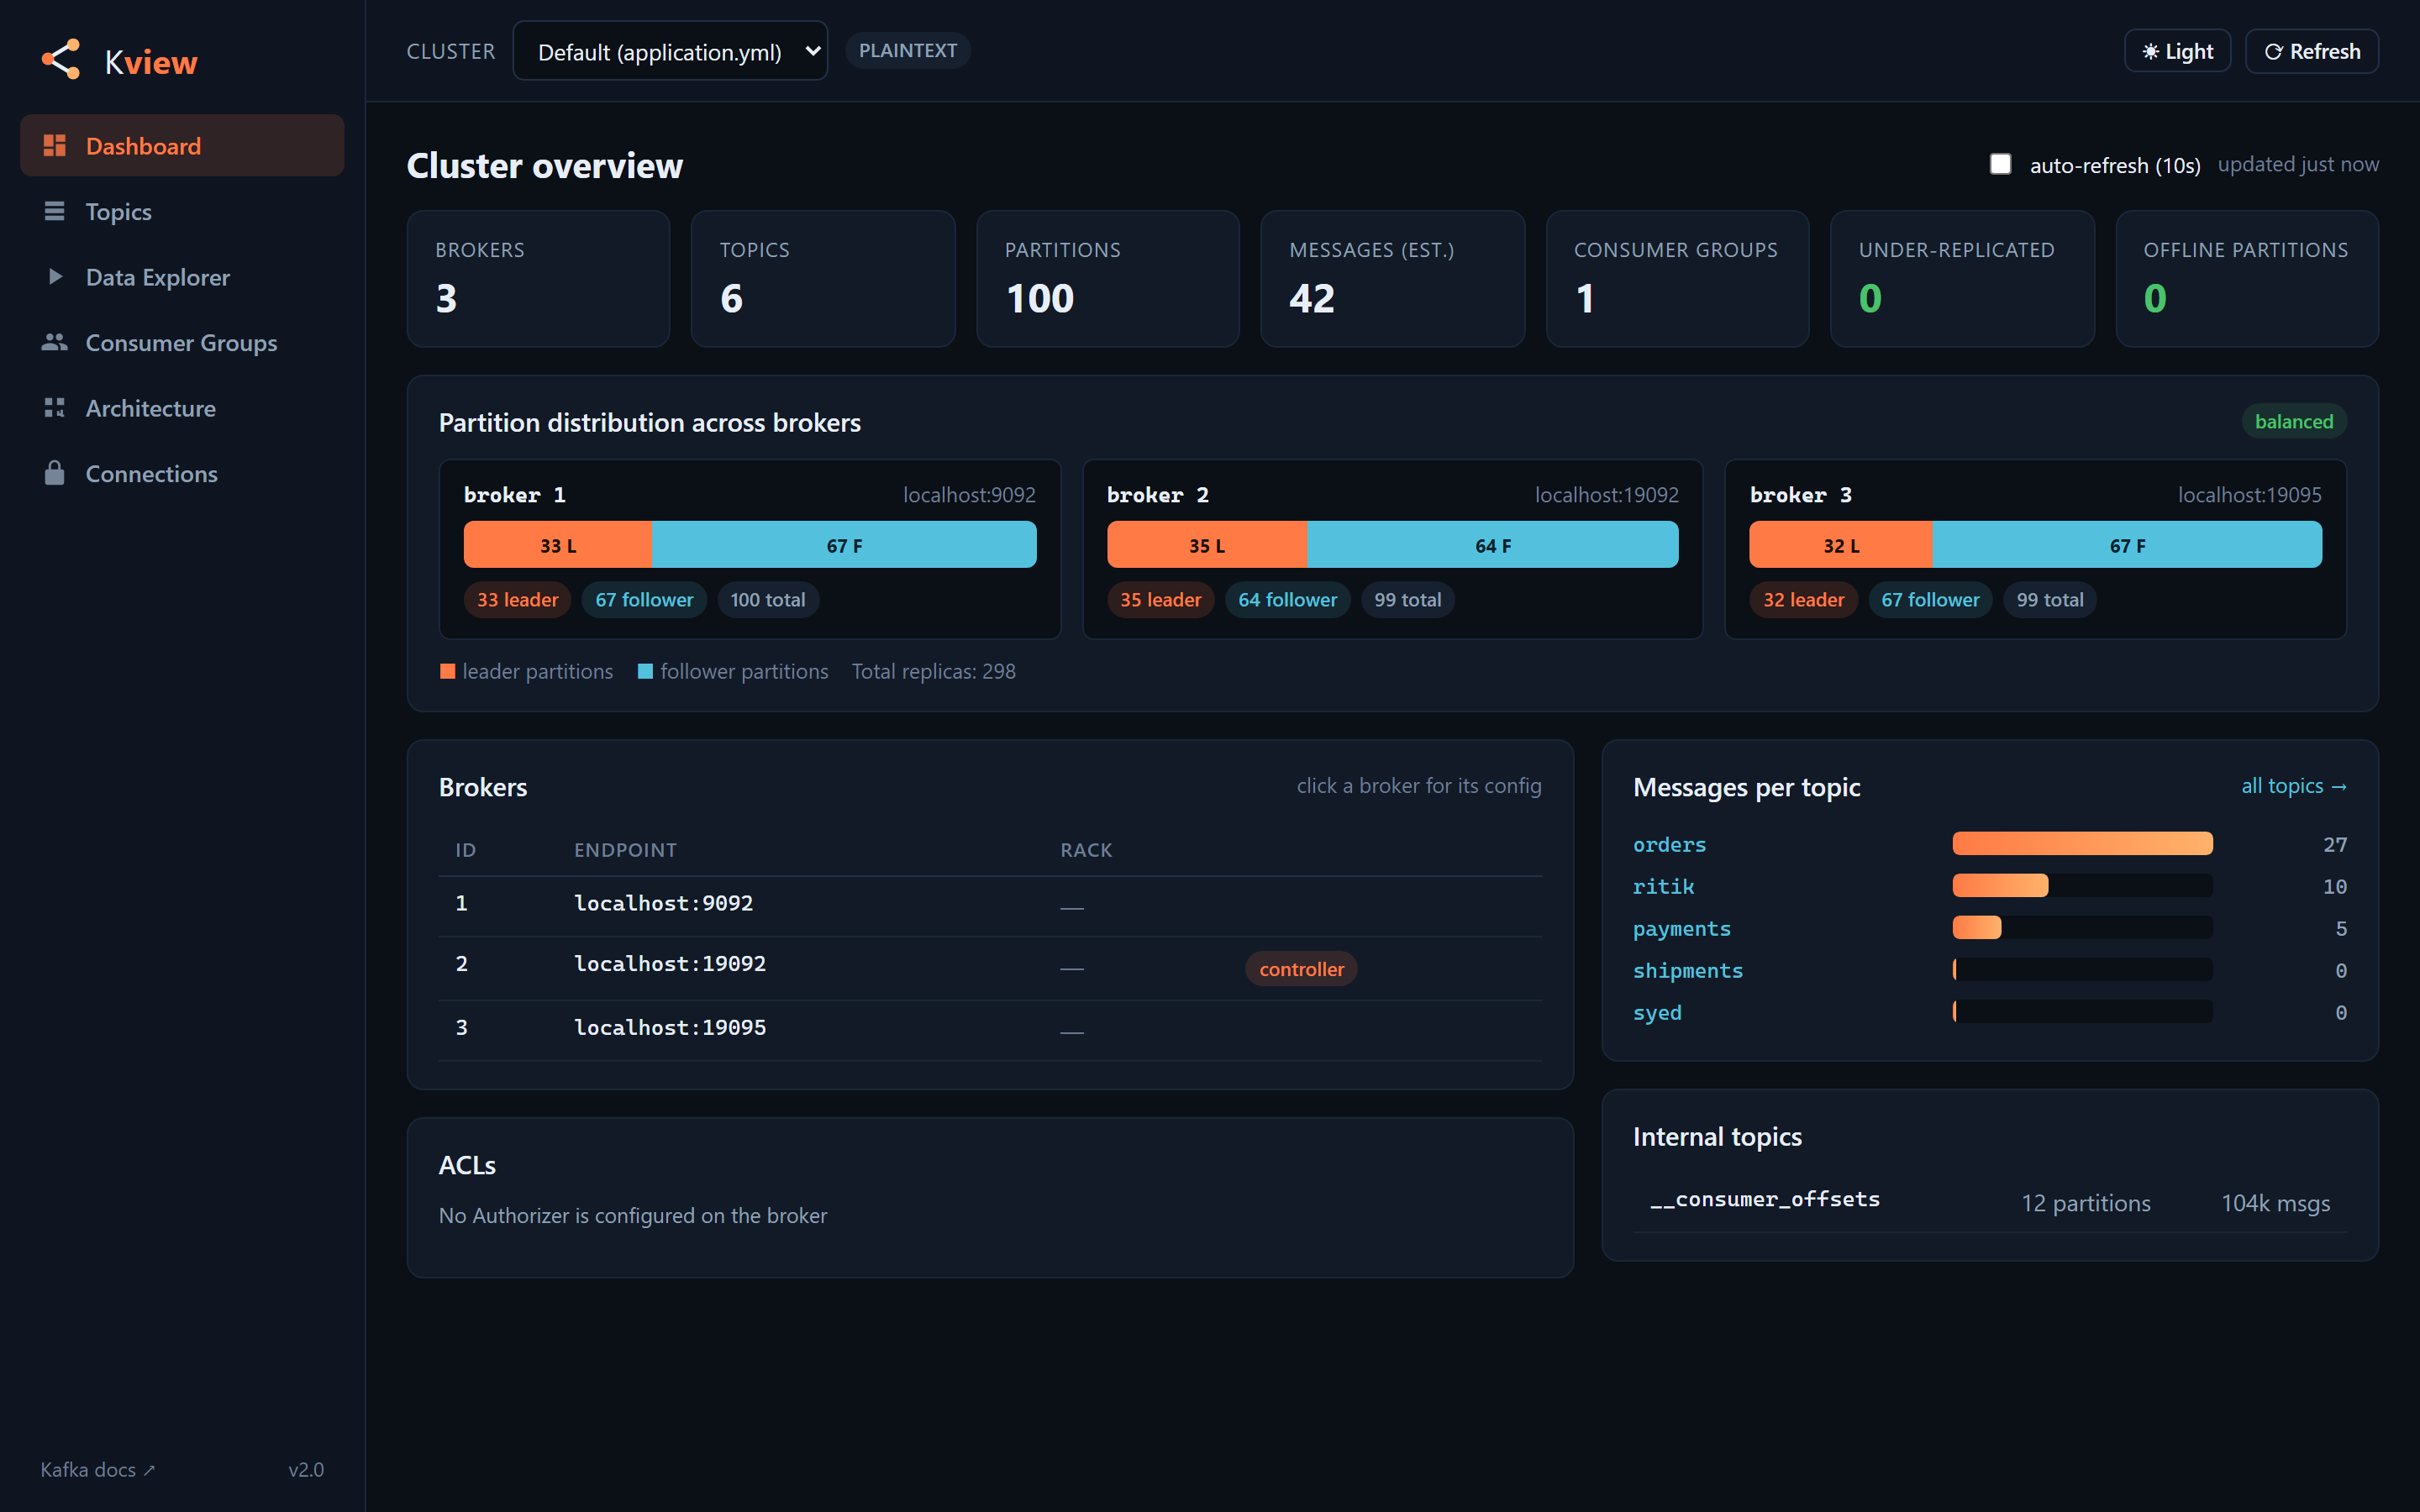2420x1512 pixels.
Task: Toggle the auto-refresh (10s) checkbox
Action: [x=2000, y=164]
